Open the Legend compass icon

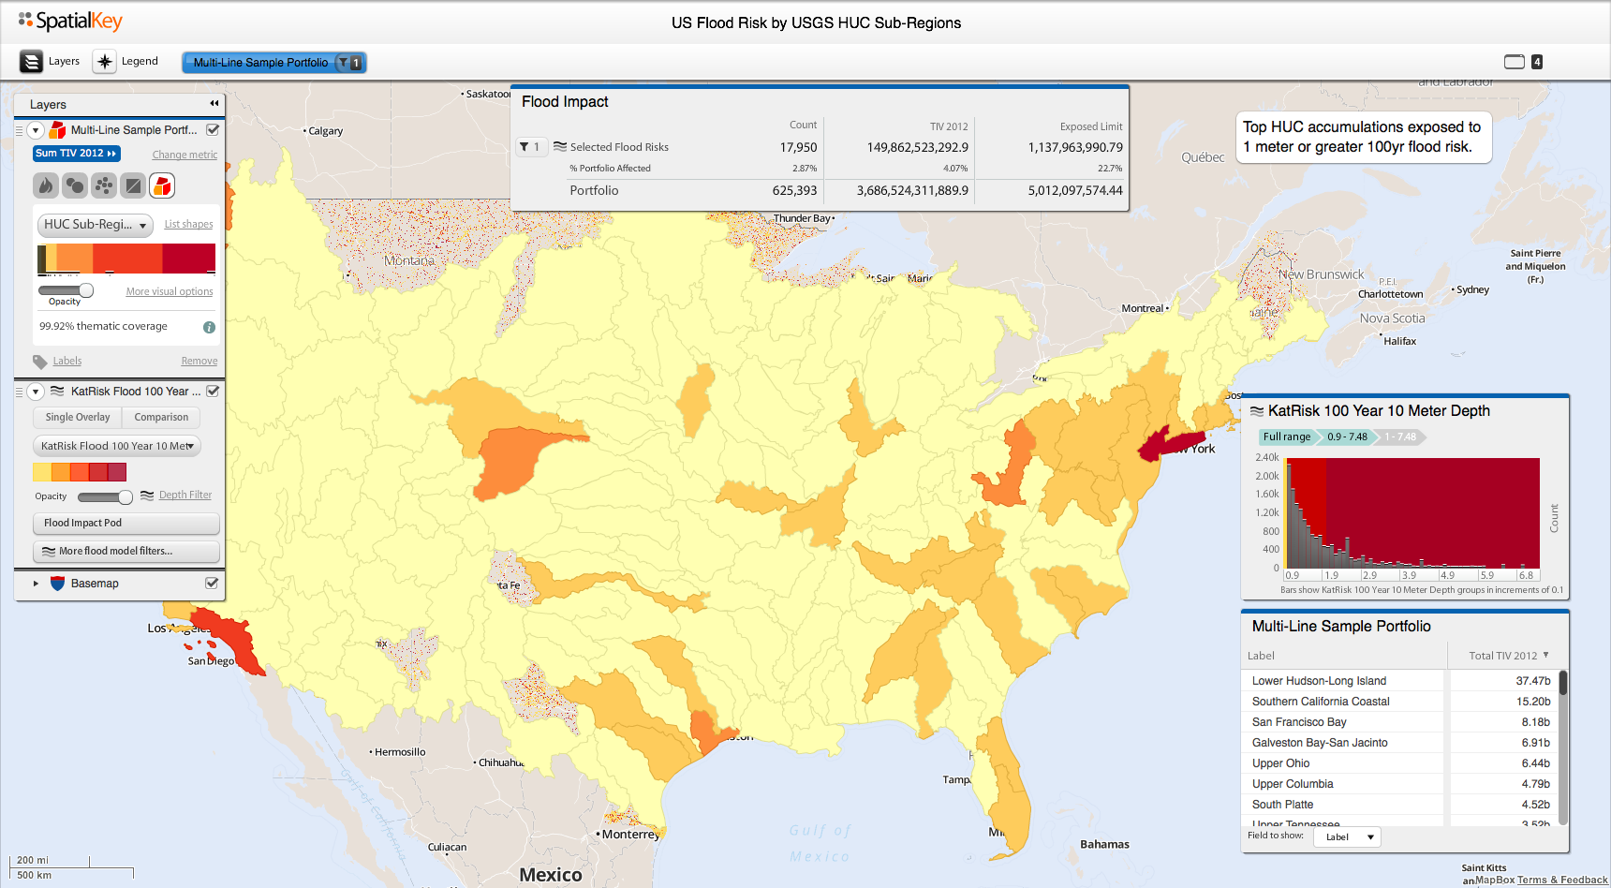tap(105, 62)
